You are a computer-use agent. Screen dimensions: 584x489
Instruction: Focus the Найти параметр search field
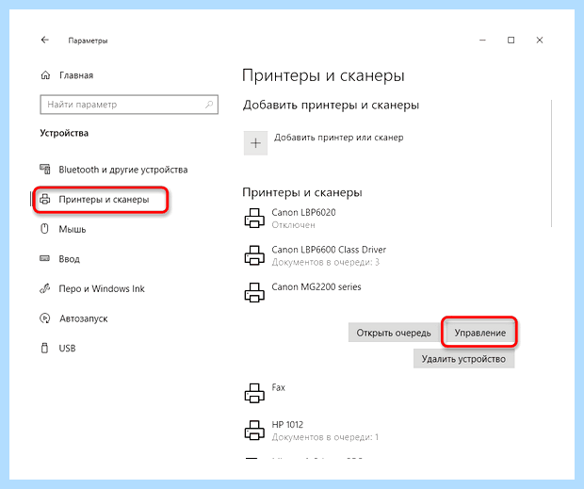[129, 105]
